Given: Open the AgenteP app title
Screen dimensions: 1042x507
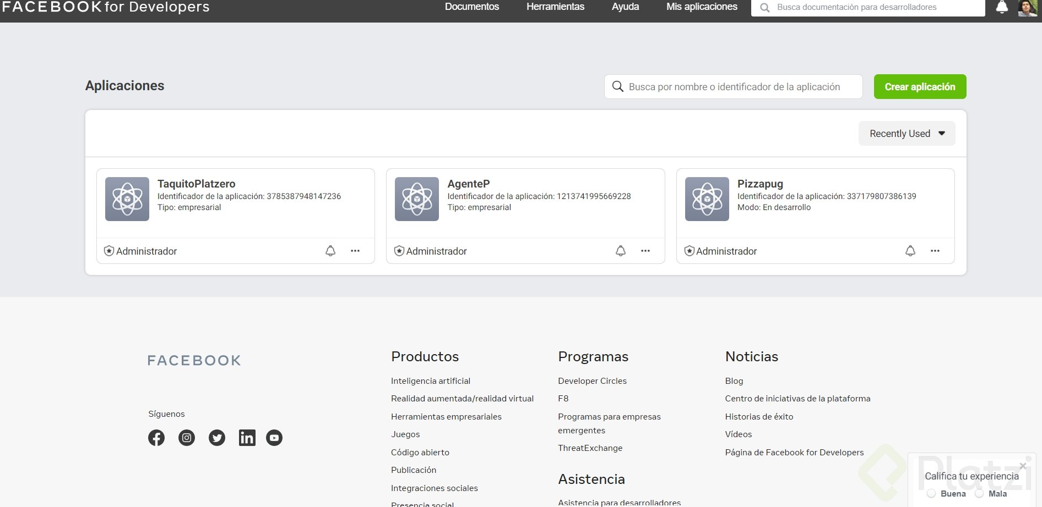Looking at the screenshot, I should click(x=469, y=184).
